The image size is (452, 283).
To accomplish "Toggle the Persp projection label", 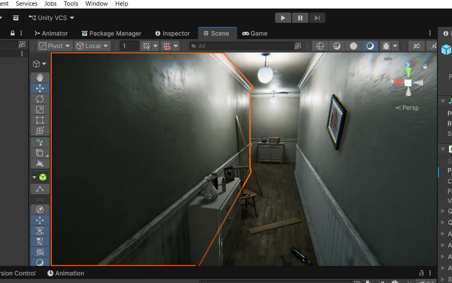I will pyautogui.click(x=407, y=108).
